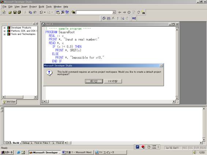The image size is (207, 155).
Task: Click the IME help question mark icon
Action: pyautogui.click(x=149, y=147)
